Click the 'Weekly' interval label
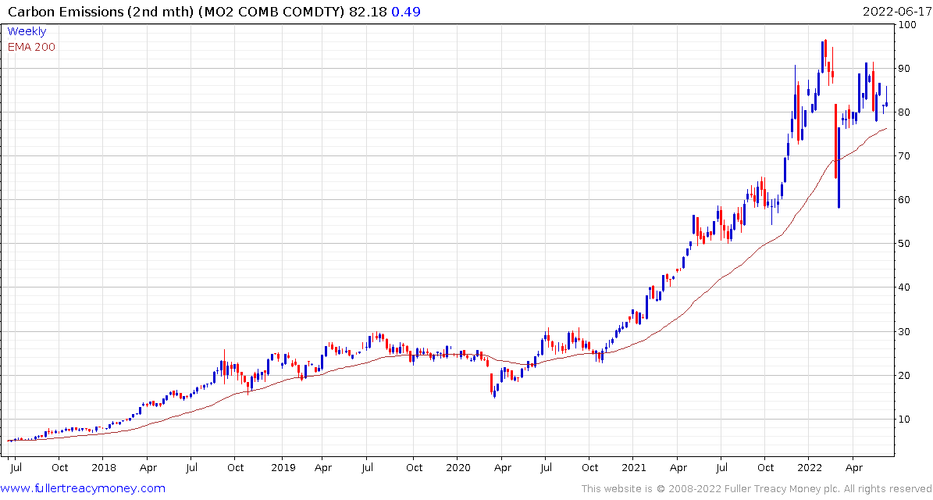933x500 pixels. 27,32
